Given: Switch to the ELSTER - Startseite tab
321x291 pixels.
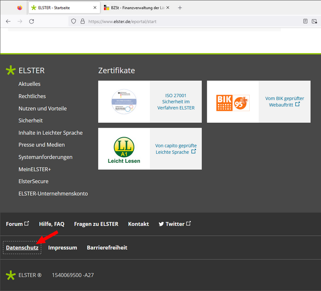Looking at the screenshot, I should pyautogui.click(x=64, y=8).
